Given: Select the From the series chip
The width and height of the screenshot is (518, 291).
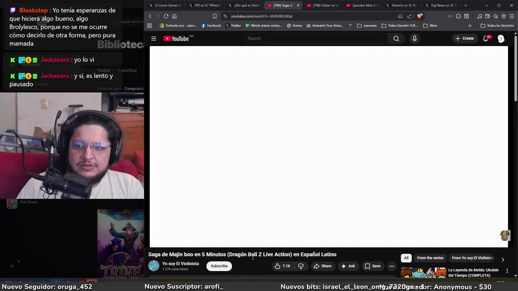Looking at the screenshot, I should [430, 258].
